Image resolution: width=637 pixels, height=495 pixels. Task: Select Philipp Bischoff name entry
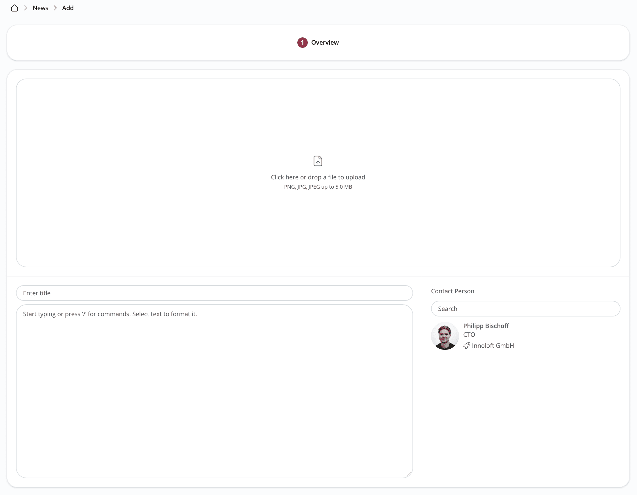[x=486, y=326]
